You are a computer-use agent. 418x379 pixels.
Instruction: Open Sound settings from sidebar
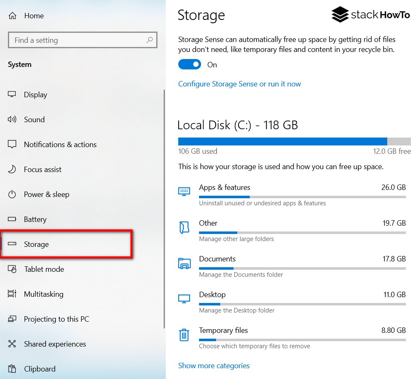coord(12,119)
